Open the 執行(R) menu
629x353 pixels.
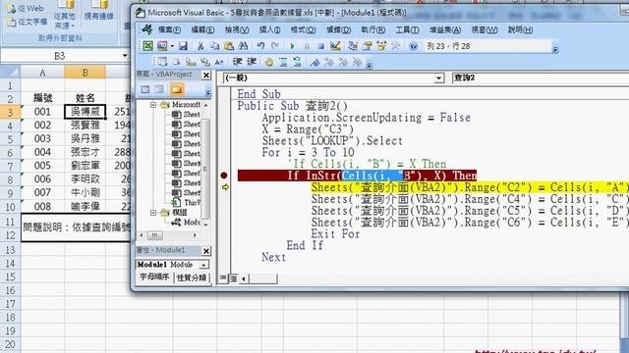(x=373, y=29)
